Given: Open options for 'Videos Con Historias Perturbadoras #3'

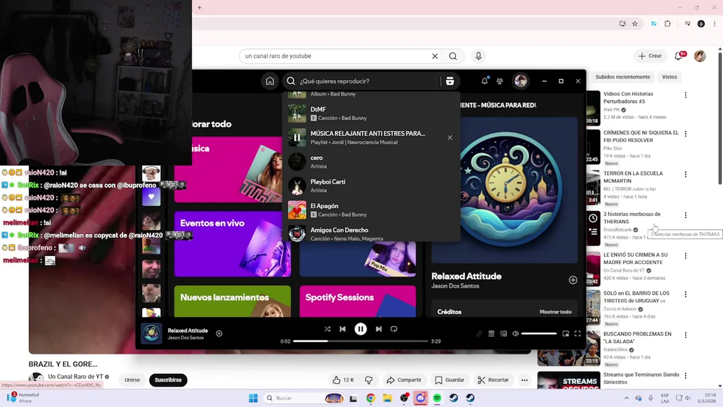Looking at the screenshot, I should 686,95.
